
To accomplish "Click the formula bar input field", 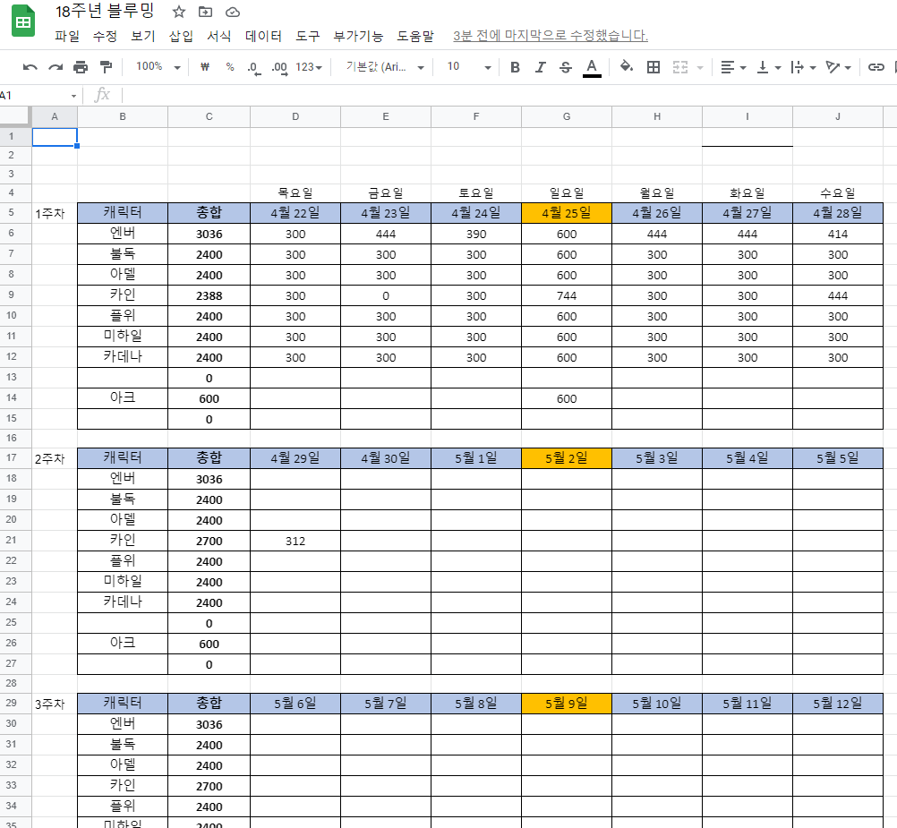I will [501, 95].
